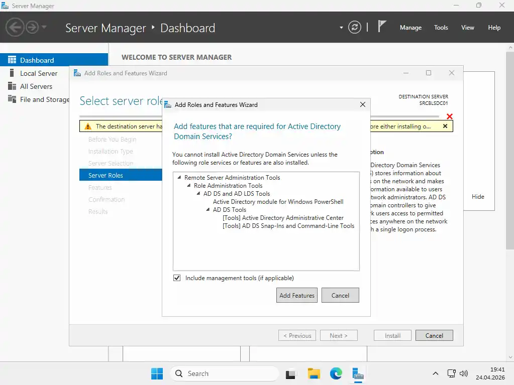Minimize the Add Roles wizard window
Image resolution: width=514 pixels, height=385 pixels.
pyautogui.click(x=406, y=73)
